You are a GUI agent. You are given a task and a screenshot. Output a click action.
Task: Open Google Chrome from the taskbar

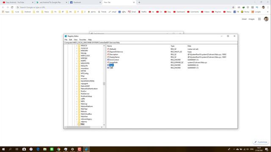(x=59, y=149)
